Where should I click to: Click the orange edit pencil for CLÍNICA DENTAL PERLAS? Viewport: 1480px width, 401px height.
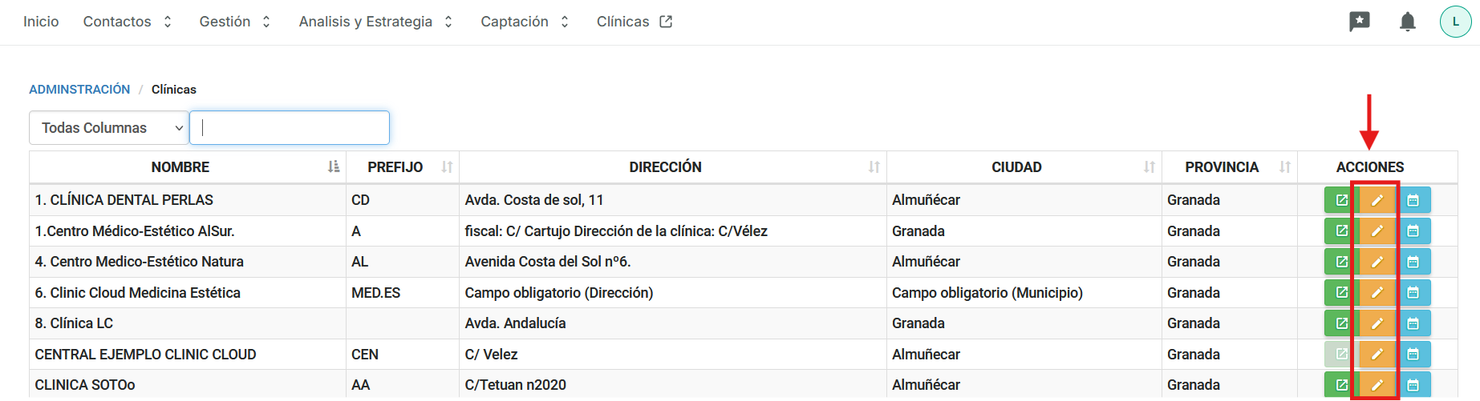[1377, 200]
